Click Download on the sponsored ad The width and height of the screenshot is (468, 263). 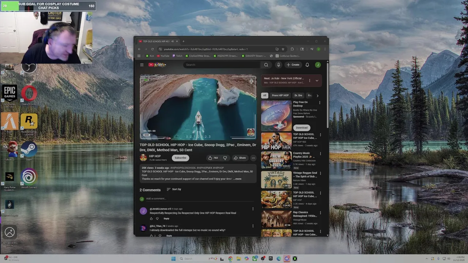[302, 127]
